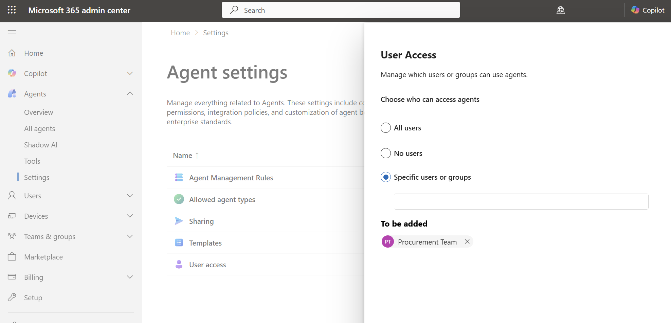This screenshot has height=323, width=671.
Task: Click the Users person icon
Action: tap(12, 196)
